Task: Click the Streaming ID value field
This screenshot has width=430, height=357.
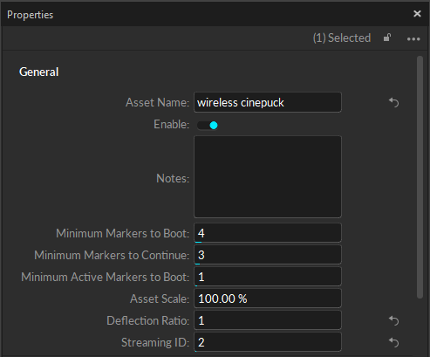Action: click(268, 342)
